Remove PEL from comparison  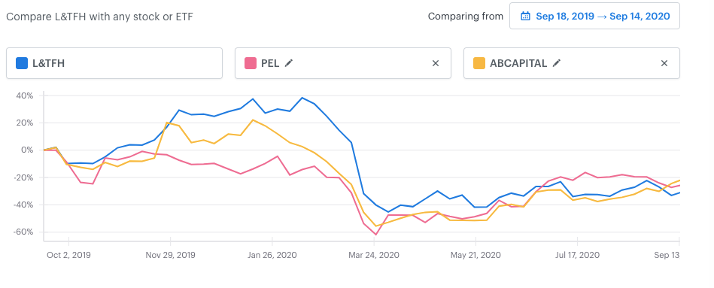tap(436, 63)
